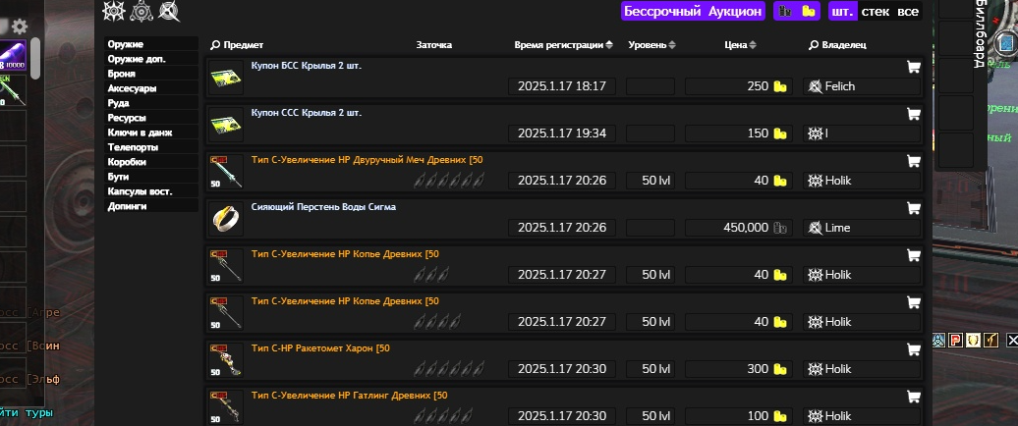
Task: Switch quantity mode to все
Action: [x=908, y=11]
